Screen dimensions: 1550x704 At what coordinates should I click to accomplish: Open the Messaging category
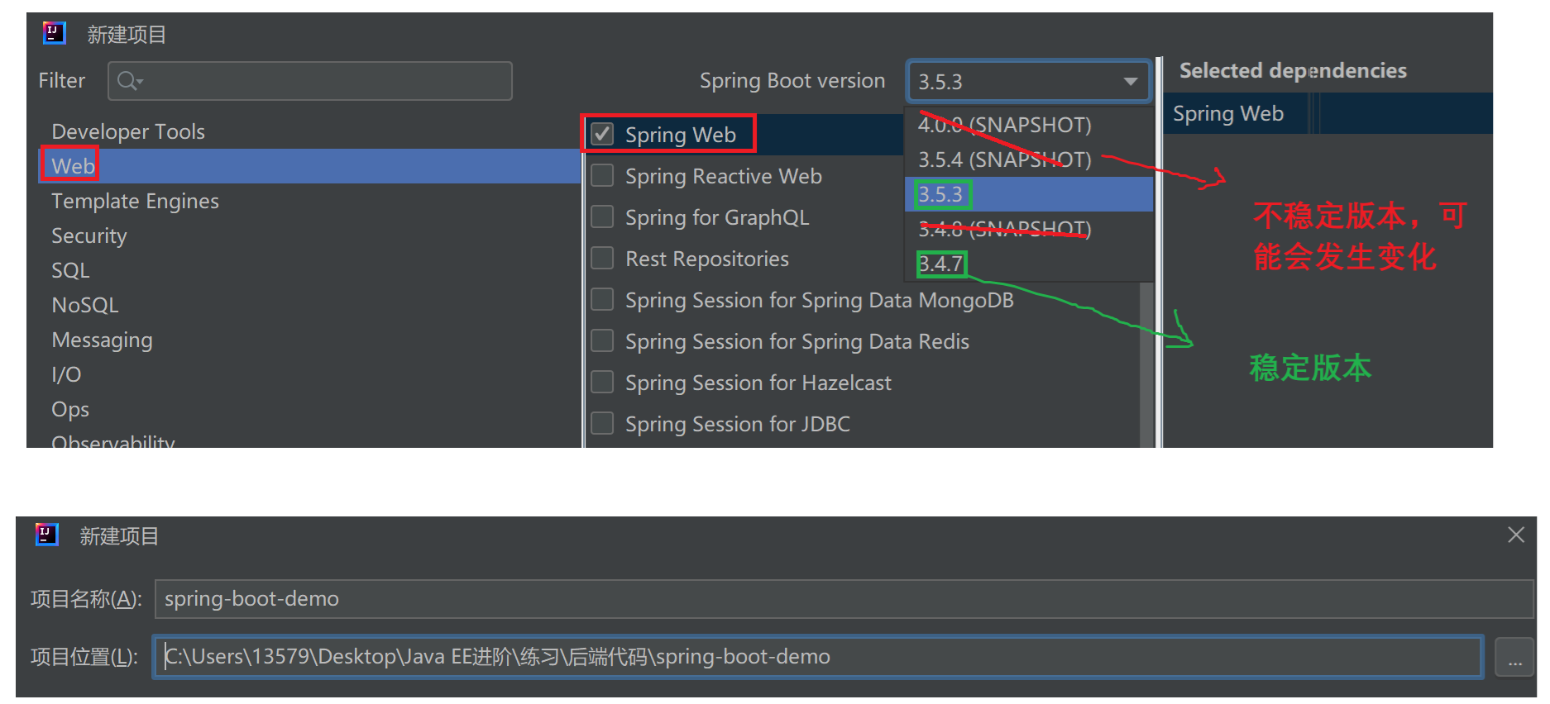(310, 340)
